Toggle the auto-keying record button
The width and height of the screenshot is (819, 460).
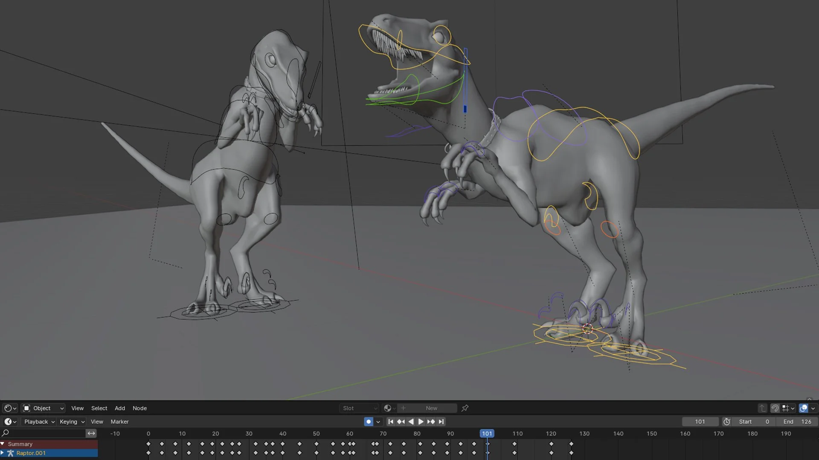pyautogui.click(x=369, y=422)
